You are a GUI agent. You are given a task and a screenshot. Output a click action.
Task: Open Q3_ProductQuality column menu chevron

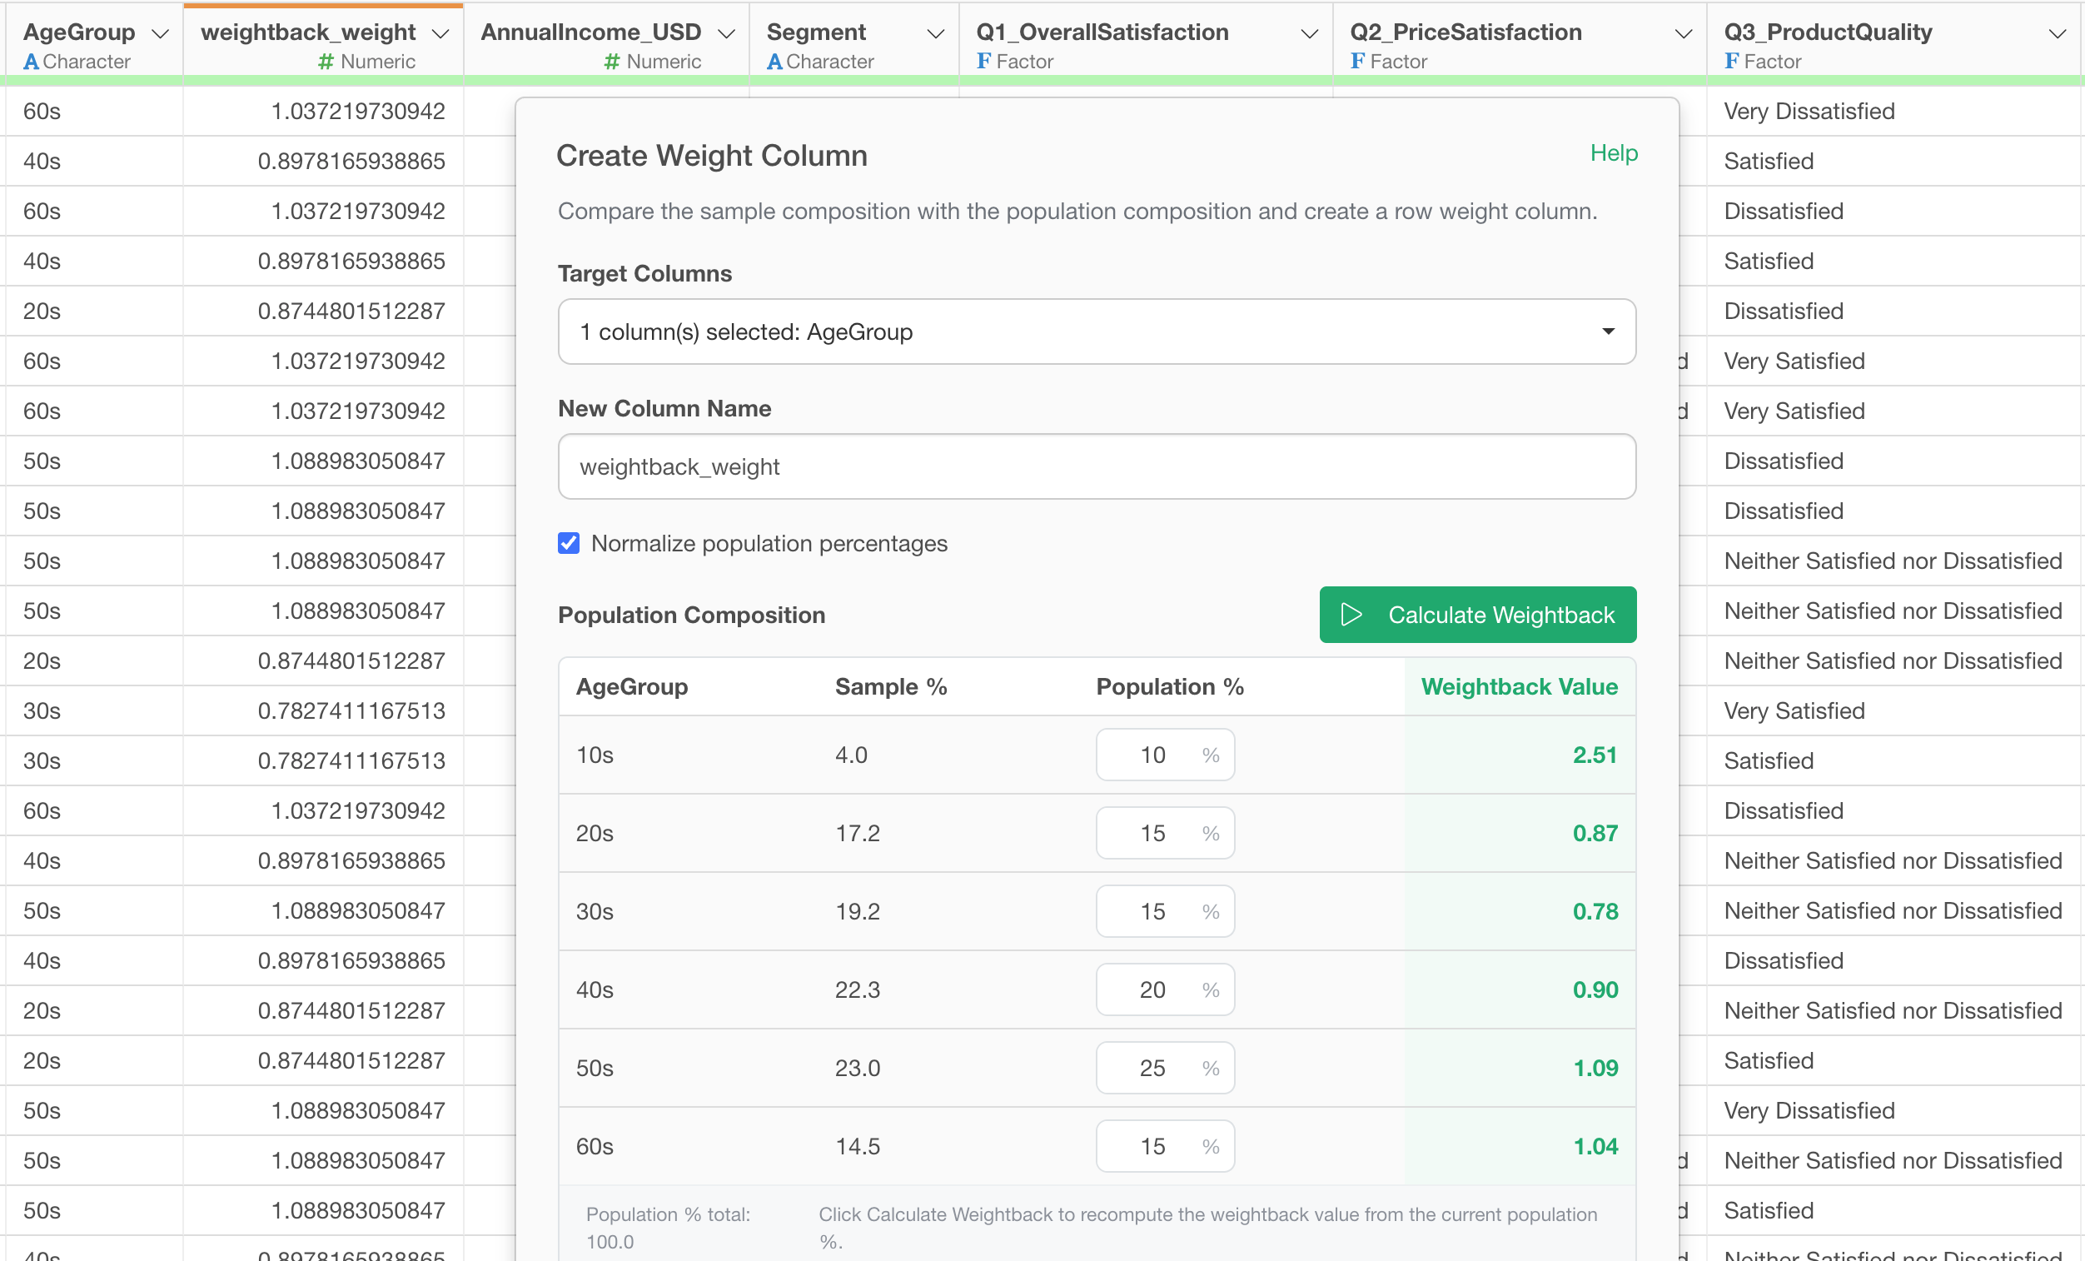pos(2057,34)
